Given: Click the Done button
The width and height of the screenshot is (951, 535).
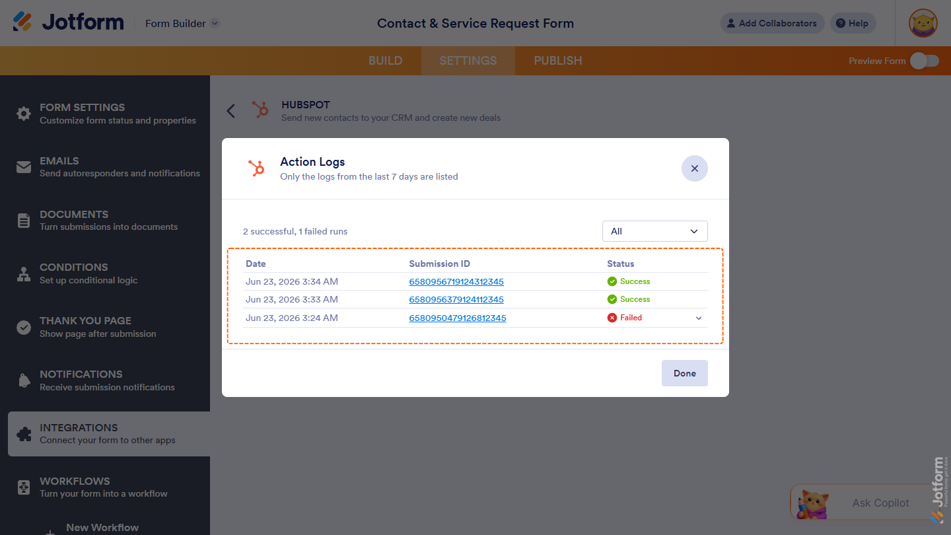Looking at the screenshot, I should pos(685,373).
